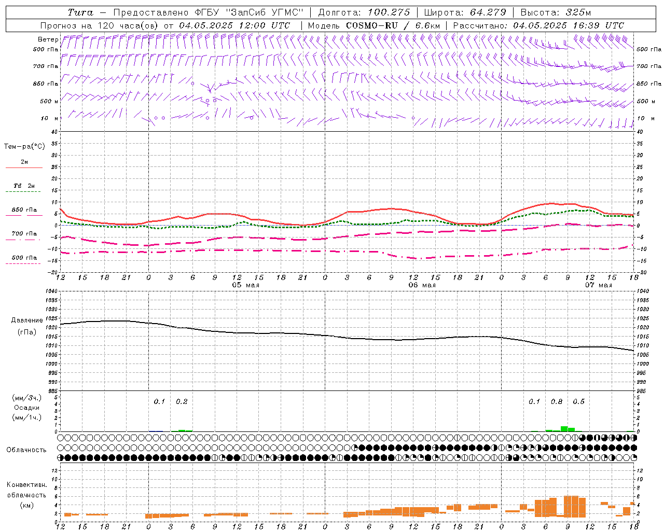Click "Рассчитано: 04.05.2025 16:39 UTC" timestamp
664x531 pixels.
point(538,25)
